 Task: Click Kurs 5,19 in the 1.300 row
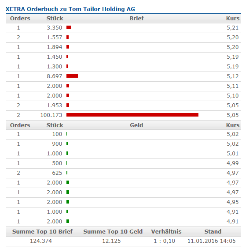pyautogui.click(x=232, y=67)
